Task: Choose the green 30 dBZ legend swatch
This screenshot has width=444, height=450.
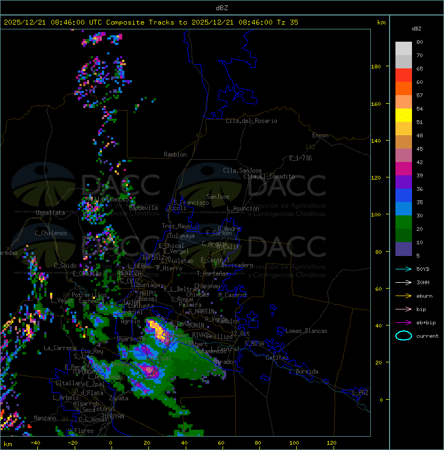Action: pyautogui.click(x=403, y=222)
